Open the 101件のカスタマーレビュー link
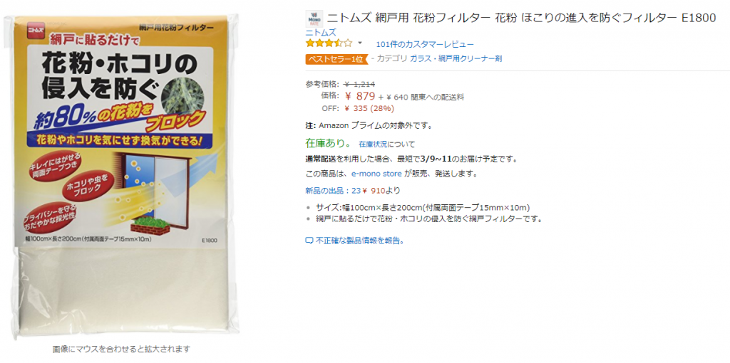The height and width of the screenshot is (363, 730). click(425, 45)
